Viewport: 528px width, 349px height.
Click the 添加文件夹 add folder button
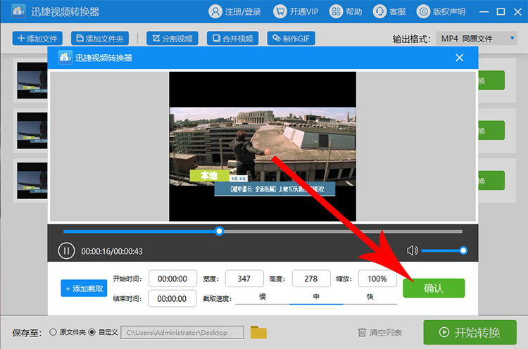point(100,39)
